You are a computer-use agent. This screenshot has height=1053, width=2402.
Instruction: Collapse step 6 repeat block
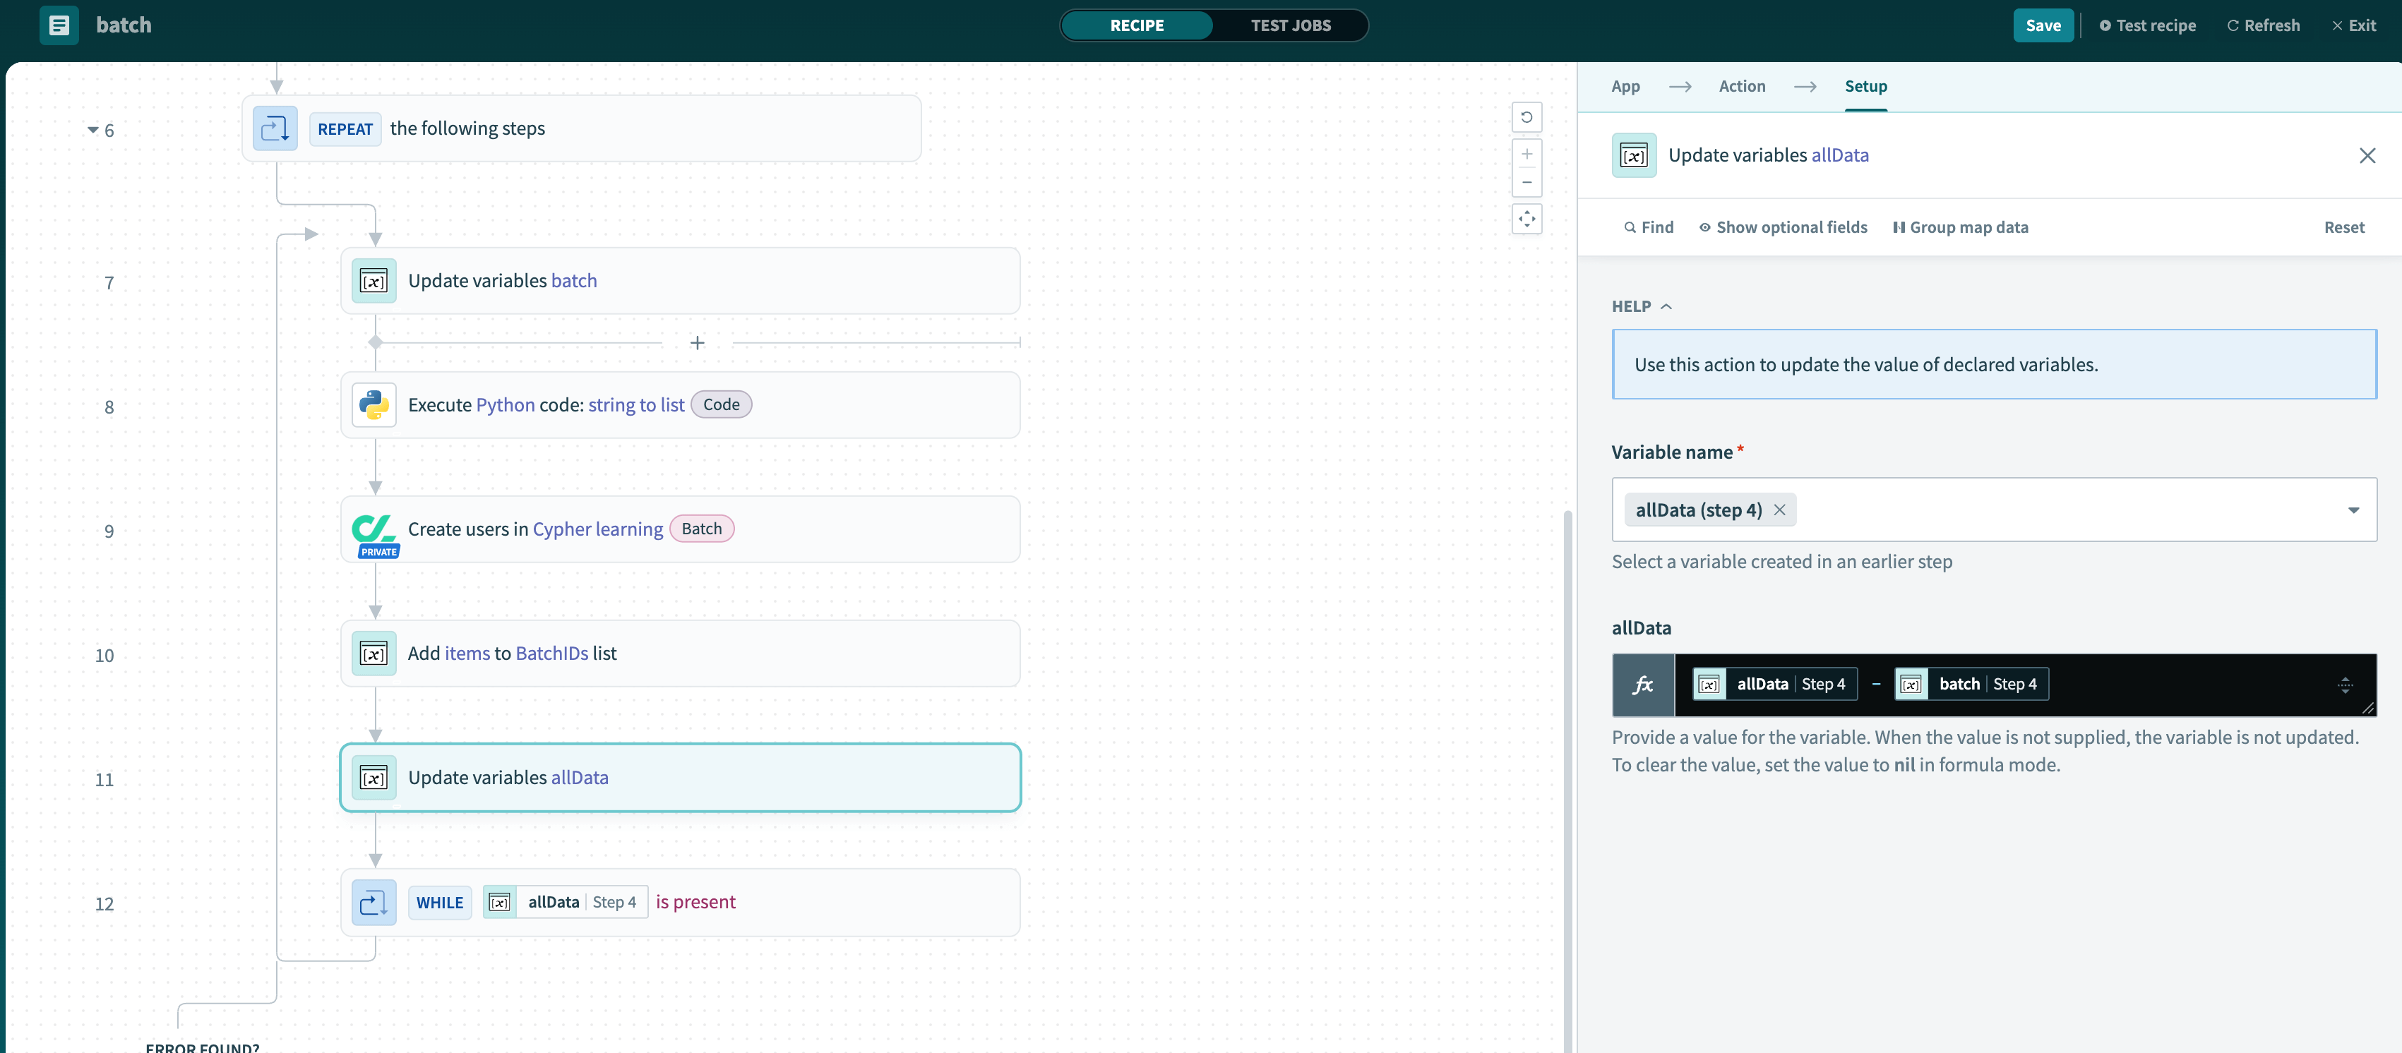pyautogui.click(x=92, y=130)
